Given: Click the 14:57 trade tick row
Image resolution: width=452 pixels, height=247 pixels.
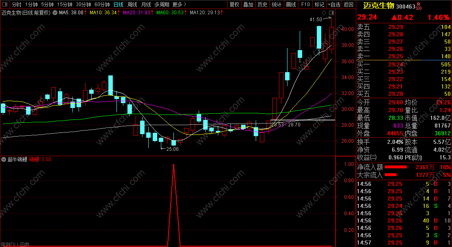Looking at the screenshot, I should 404,243.
